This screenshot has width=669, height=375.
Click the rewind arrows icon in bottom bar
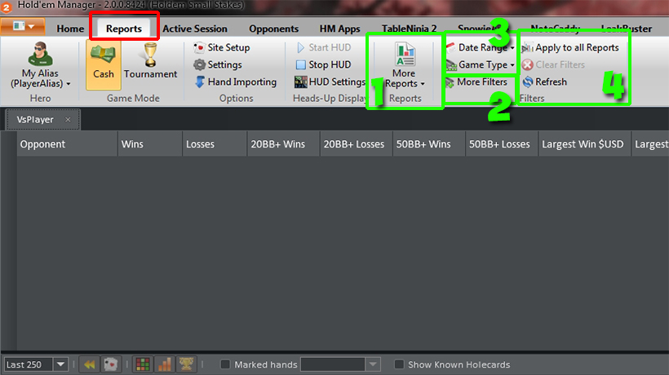point(90,364)
